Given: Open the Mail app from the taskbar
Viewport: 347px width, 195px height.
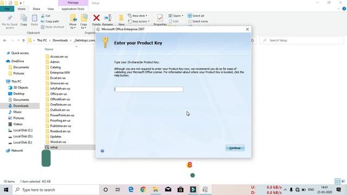Looking at the screenshot, I should [x=168, y=190].
